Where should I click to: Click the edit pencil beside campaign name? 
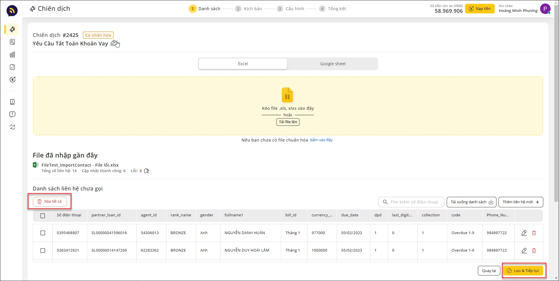click(113, 43)
